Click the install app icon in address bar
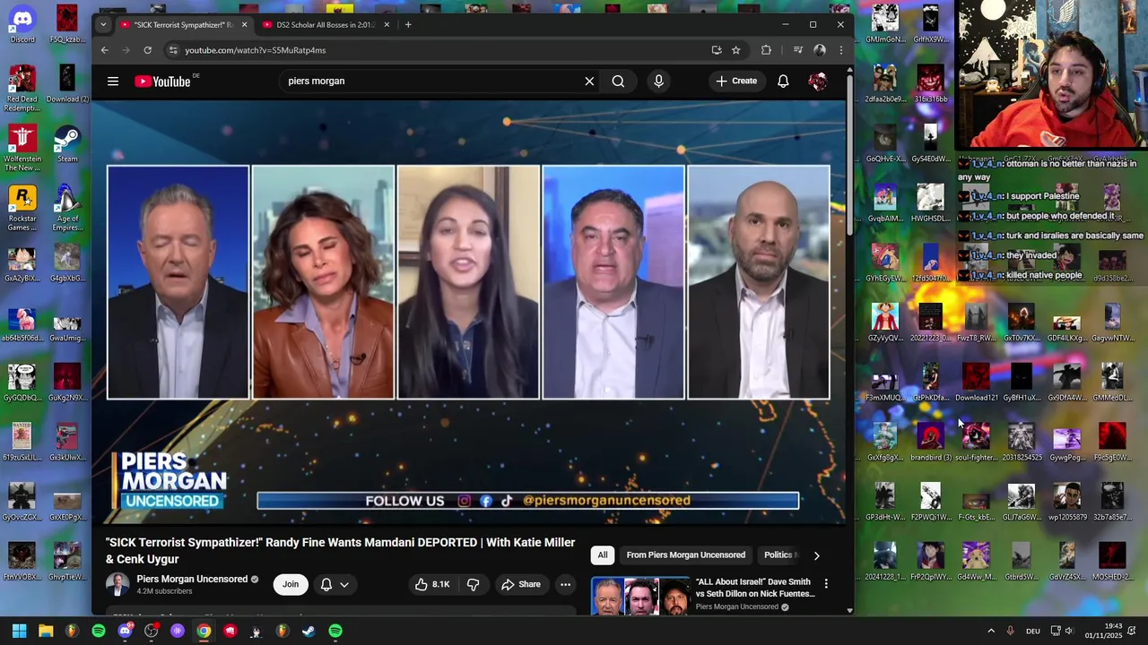Image resolution: width=1148 pixels, height=645 pixels. (x=716, y=50)
